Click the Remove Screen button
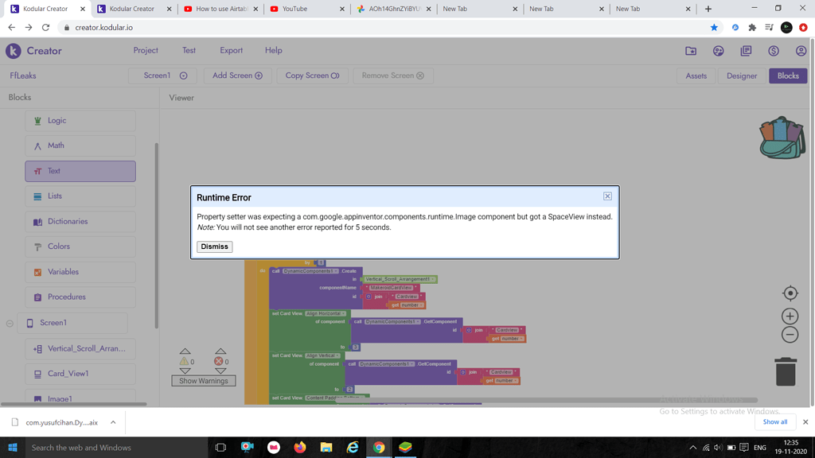Viewport: 815px width, 458px height. 393,76
